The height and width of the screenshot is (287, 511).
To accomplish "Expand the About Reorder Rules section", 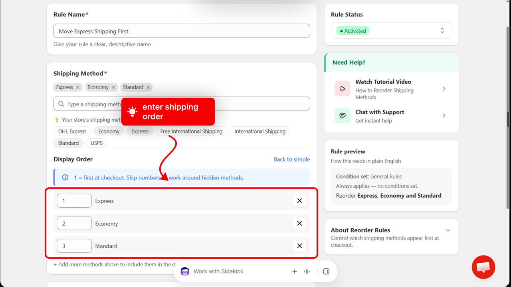I will point(448,230).
